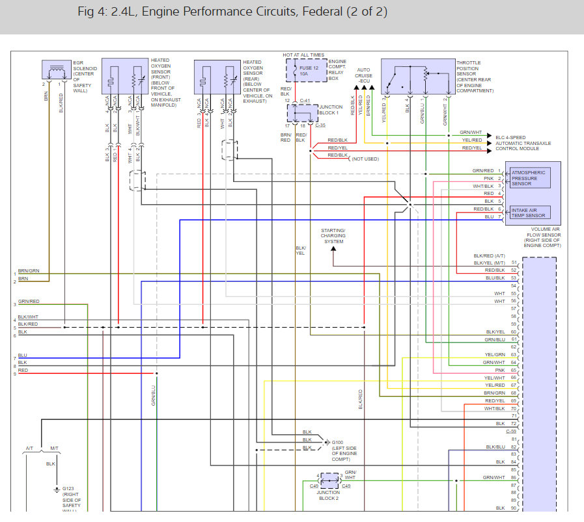This screenshot has height=522, width=584.
Task: Click the Volume Air Flow Sensor label
Action: coord(542,237)
